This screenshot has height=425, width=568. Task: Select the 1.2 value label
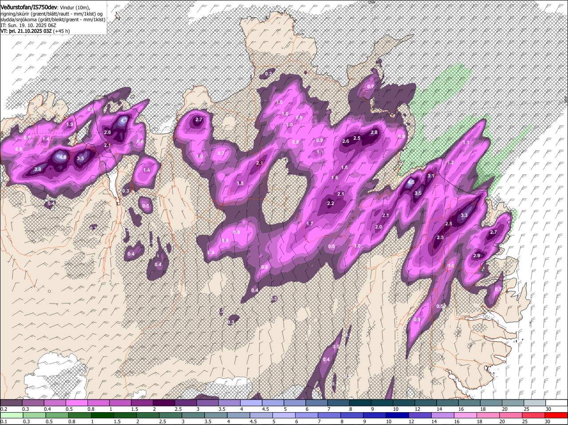pos(451,163)
